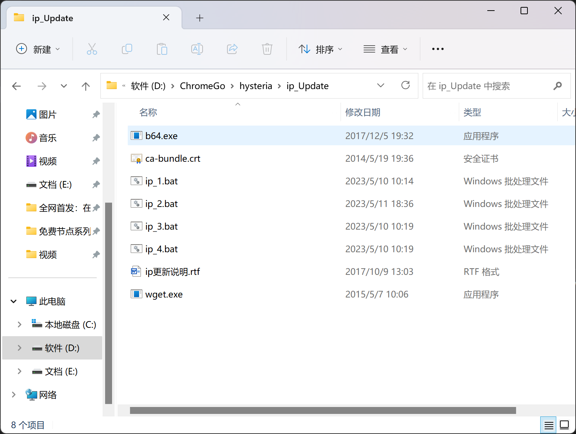
Task: Show hidden breadcrumb path chevrons
Action: (124, 86)
